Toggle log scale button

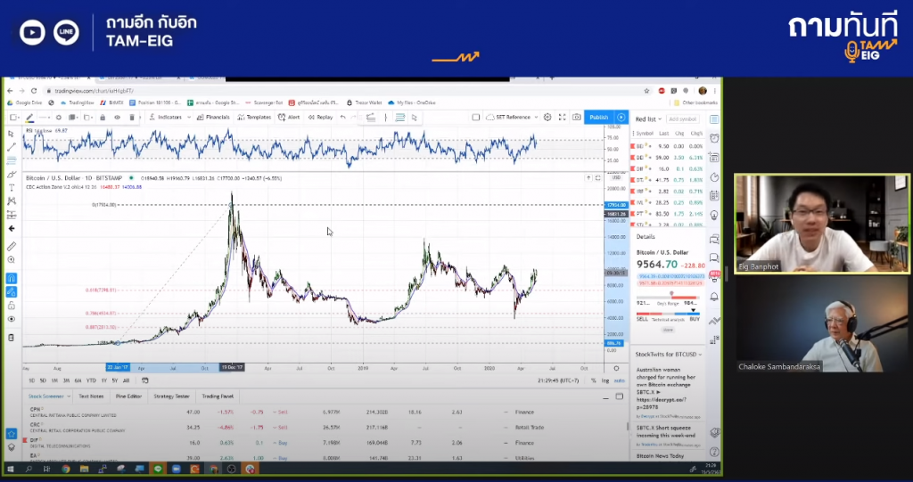click(605, 380)
